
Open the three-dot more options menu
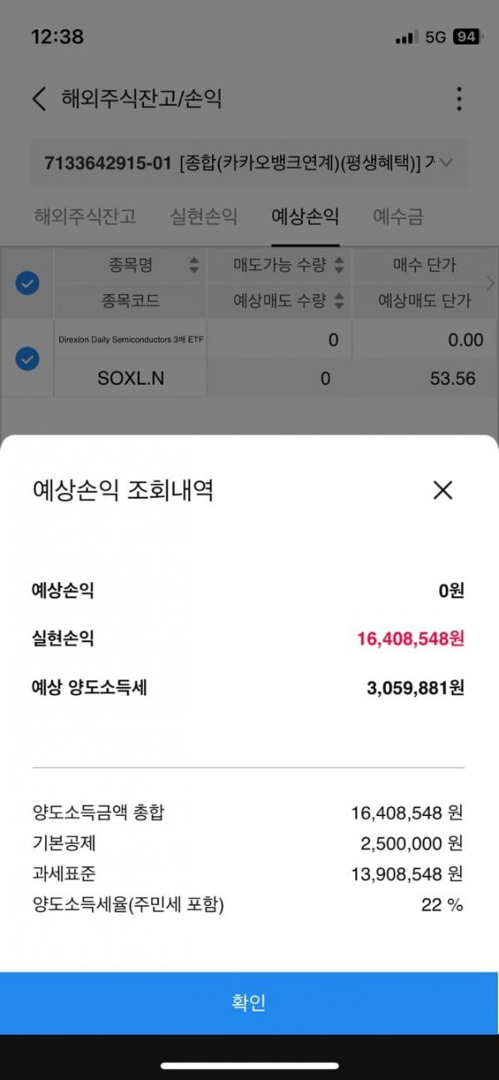click(x=458, y=99)
